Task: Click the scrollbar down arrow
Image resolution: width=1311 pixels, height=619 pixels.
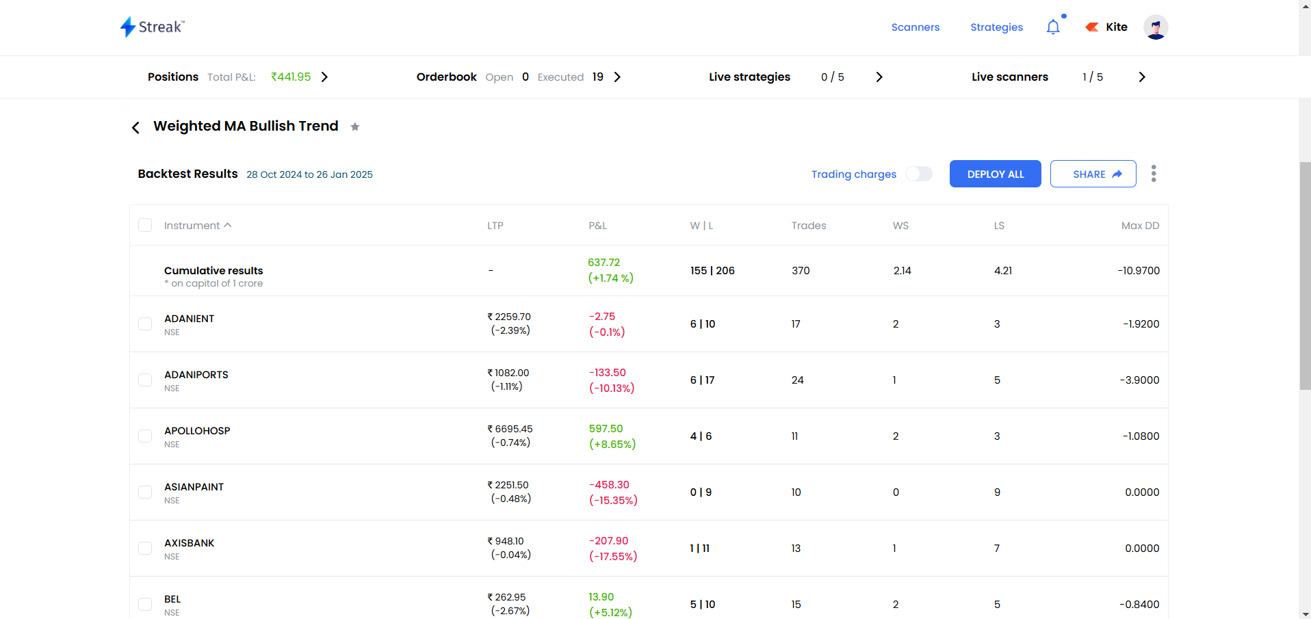Action: (1305, 614)
